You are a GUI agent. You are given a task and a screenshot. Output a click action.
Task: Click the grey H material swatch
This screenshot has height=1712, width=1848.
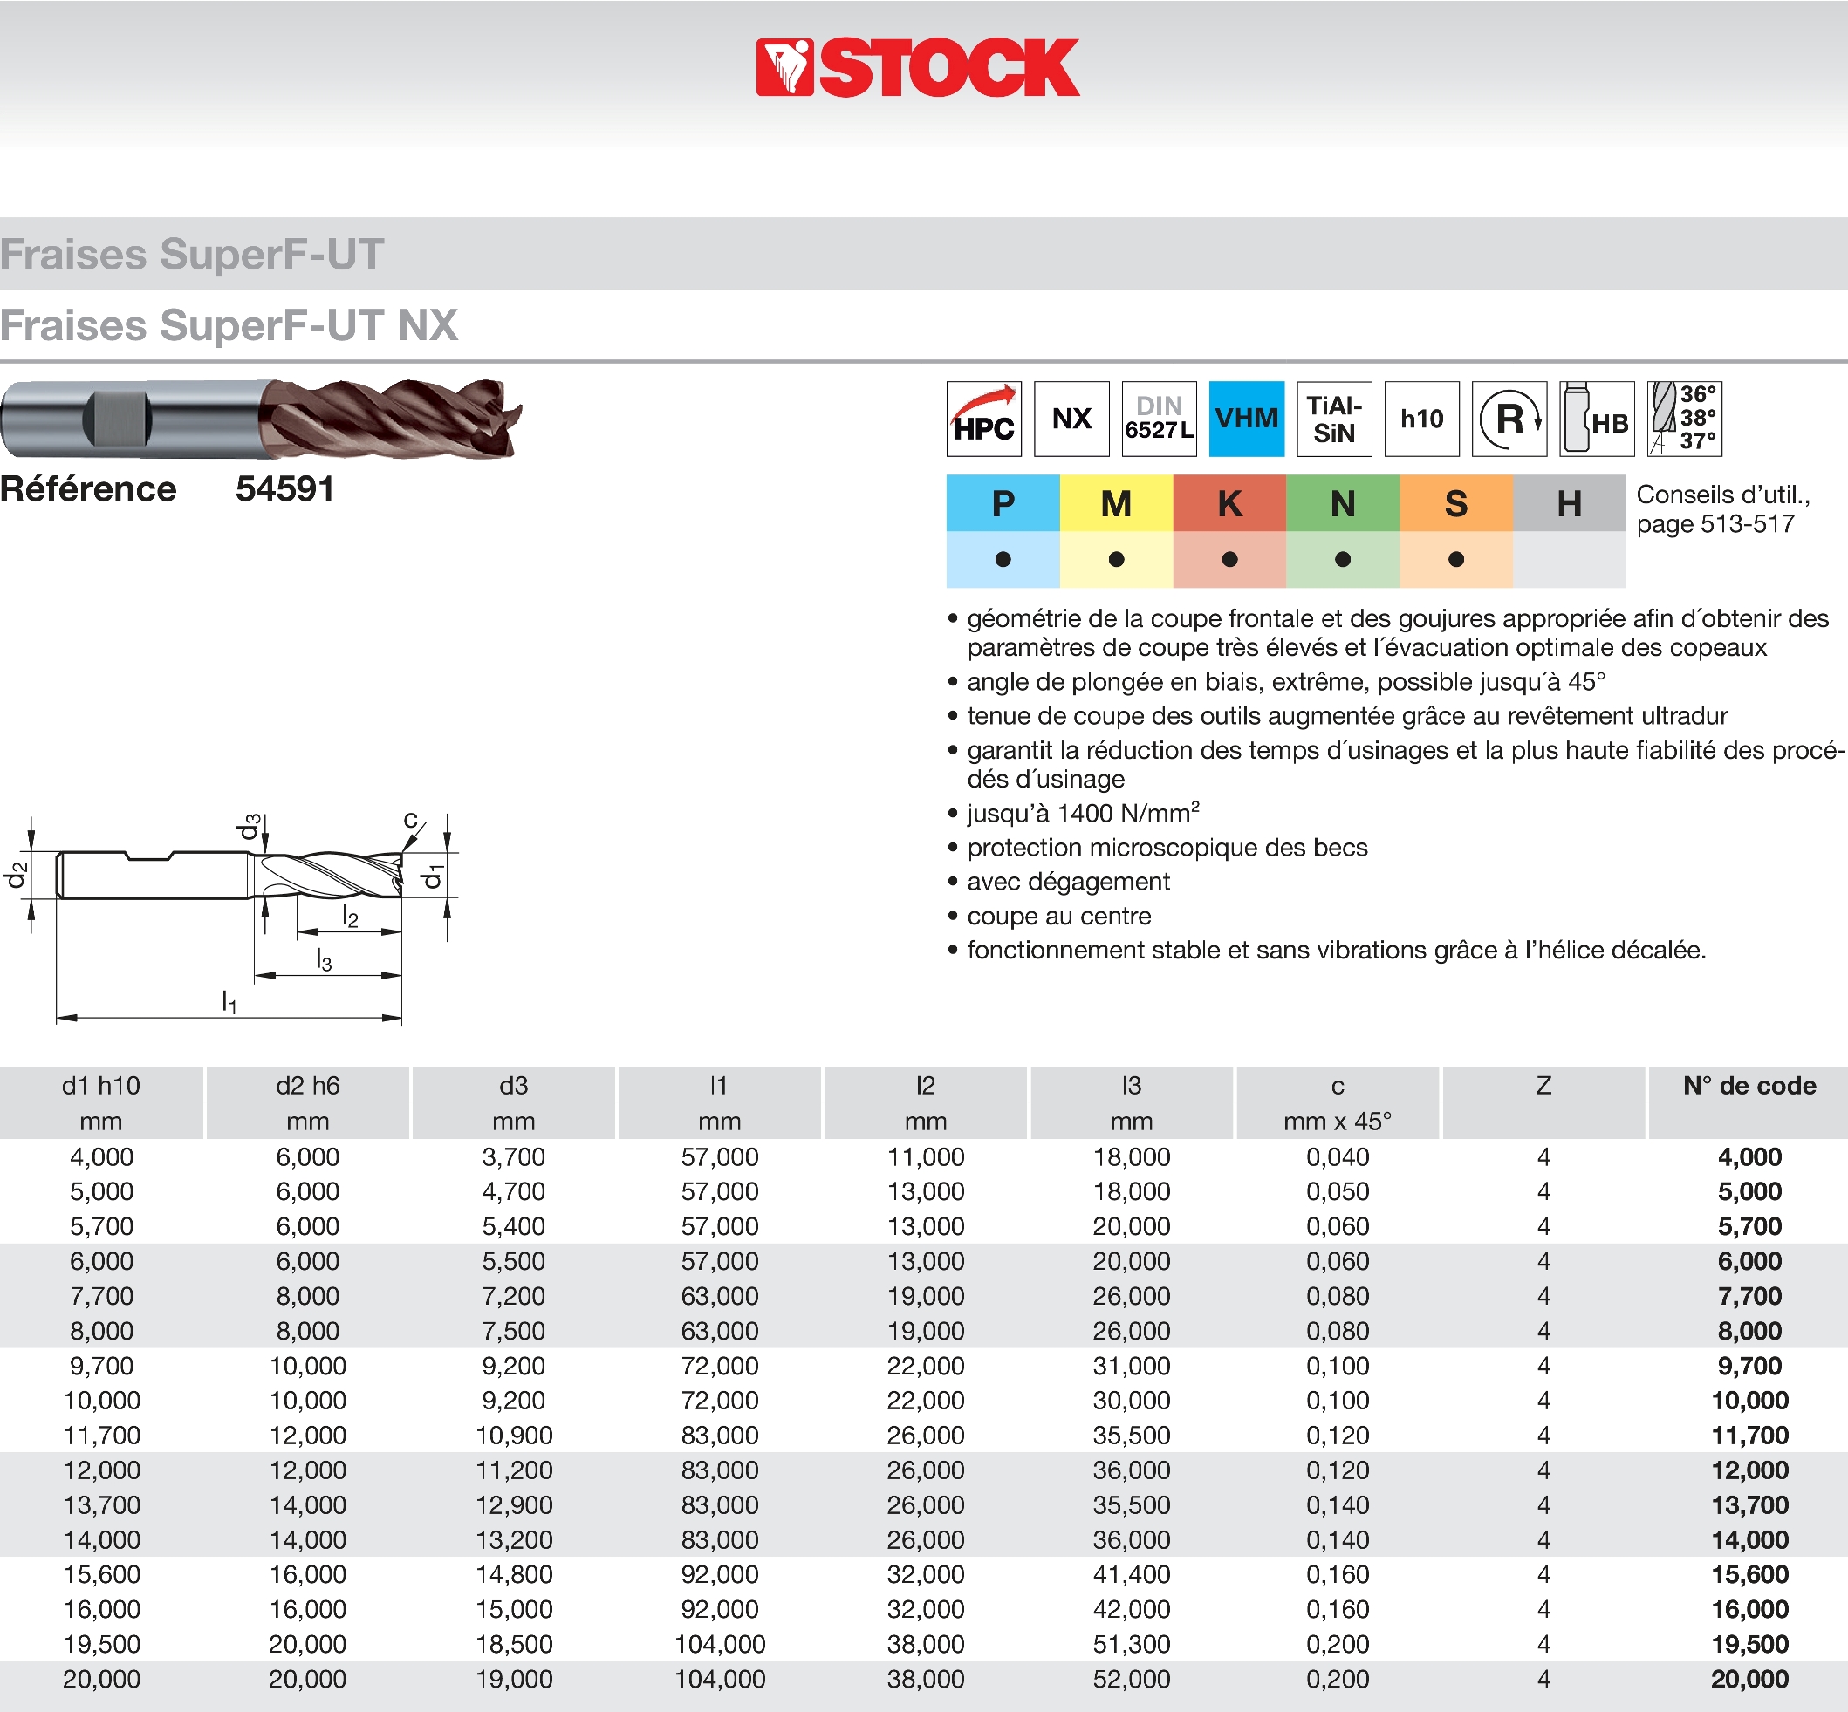1569,503
